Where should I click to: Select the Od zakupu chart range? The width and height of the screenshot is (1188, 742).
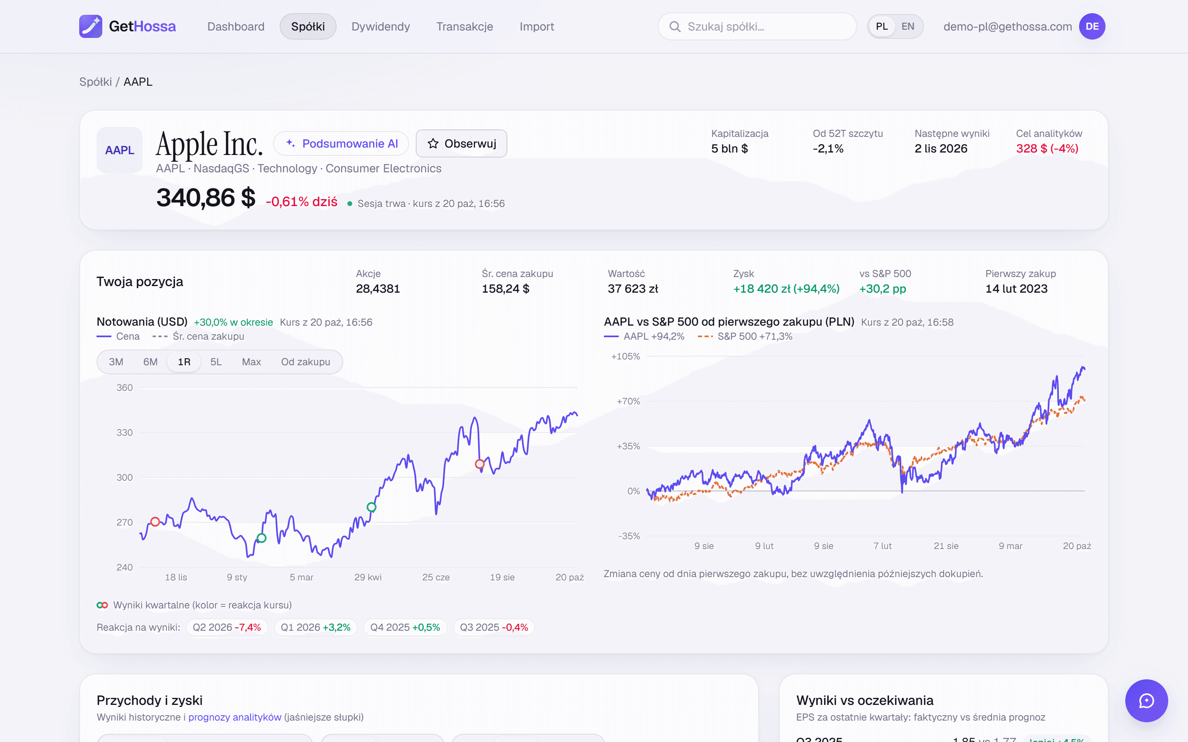pos(305,362)
